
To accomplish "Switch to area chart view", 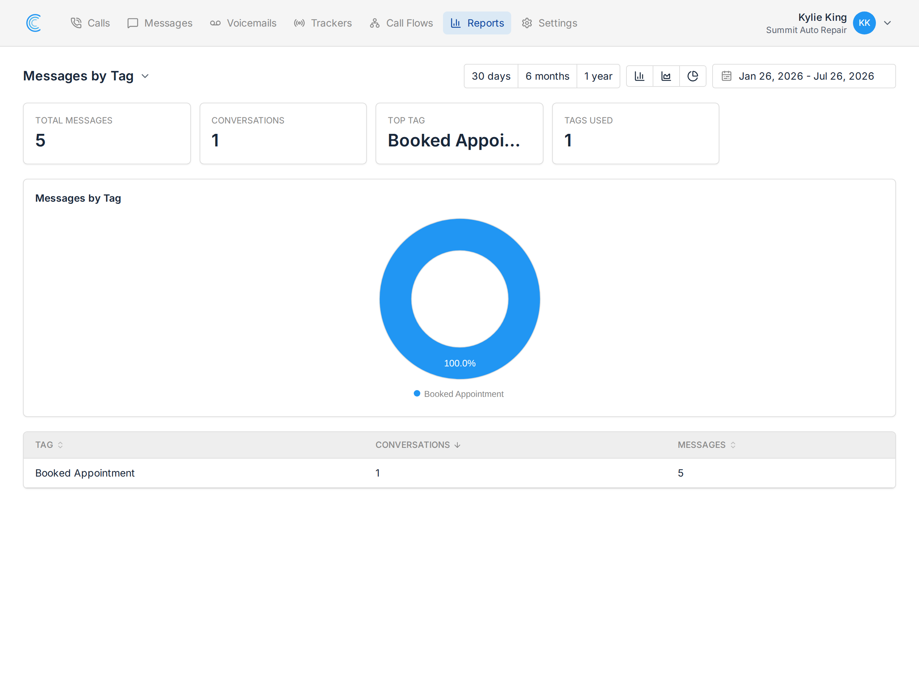I will (666, 76).
